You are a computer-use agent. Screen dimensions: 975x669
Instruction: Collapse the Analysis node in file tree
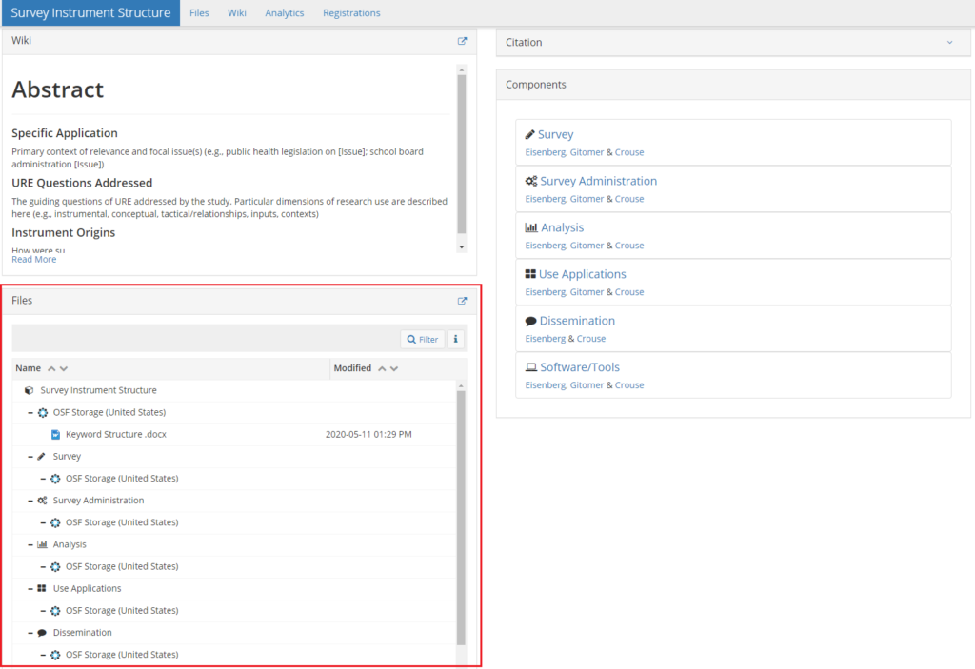(x=30, y=544)
